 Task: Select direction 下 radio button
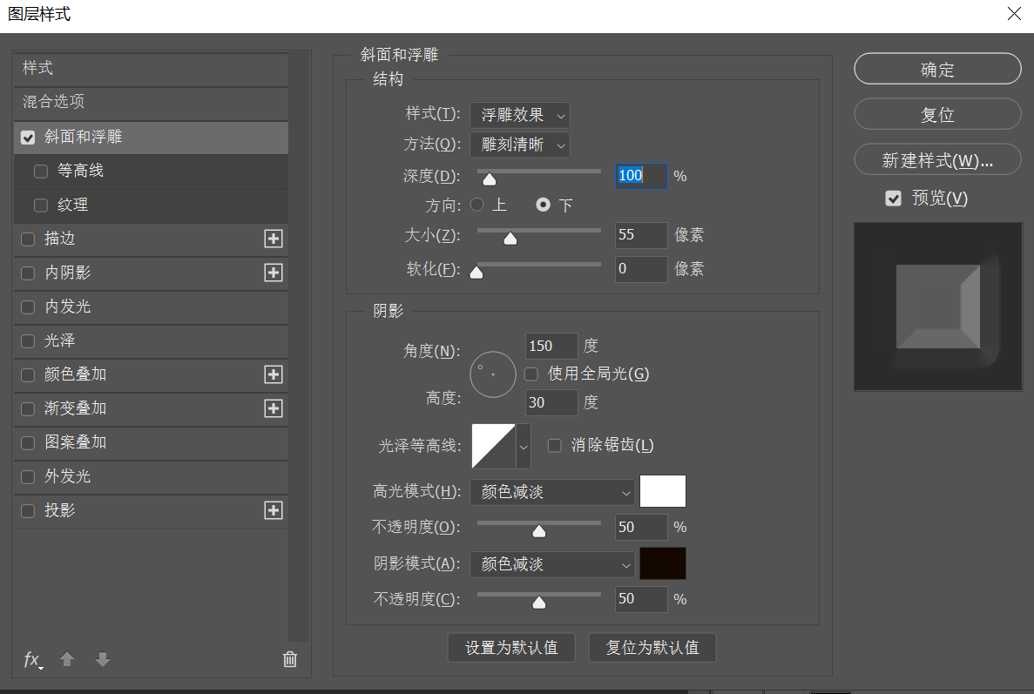point(543,205)
